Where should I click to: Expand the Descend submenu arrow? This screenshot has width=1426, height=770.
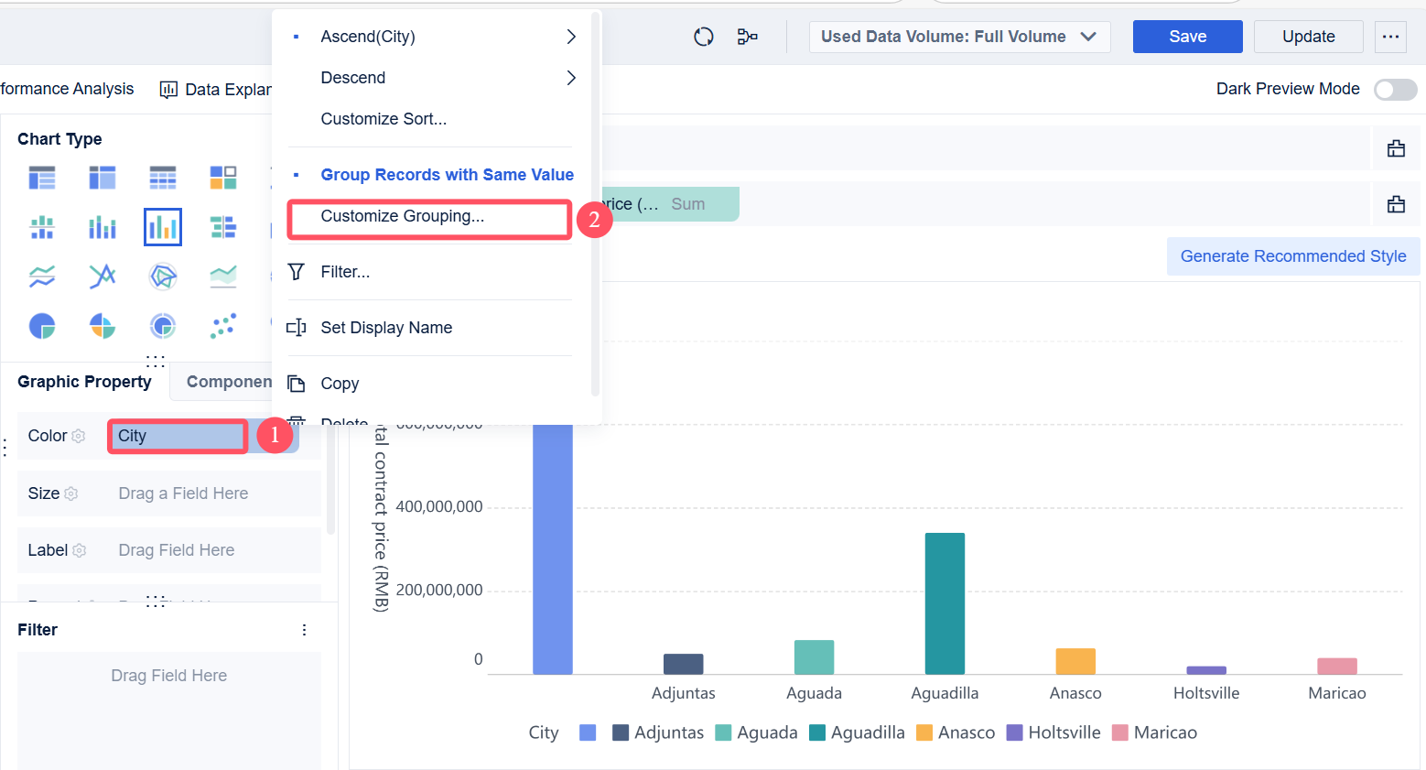571,78
